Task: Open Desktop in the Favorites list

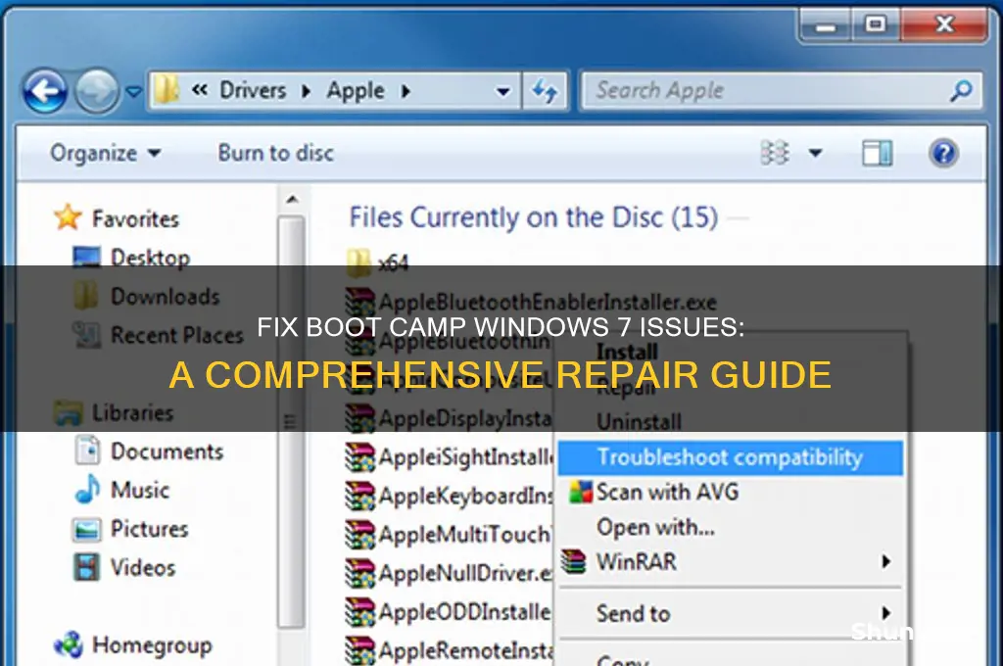Action: (150, 258)
